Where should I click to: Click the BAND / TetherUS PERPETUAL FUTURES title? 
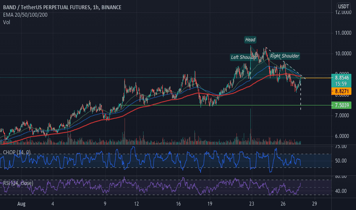[x=62, y=7]
